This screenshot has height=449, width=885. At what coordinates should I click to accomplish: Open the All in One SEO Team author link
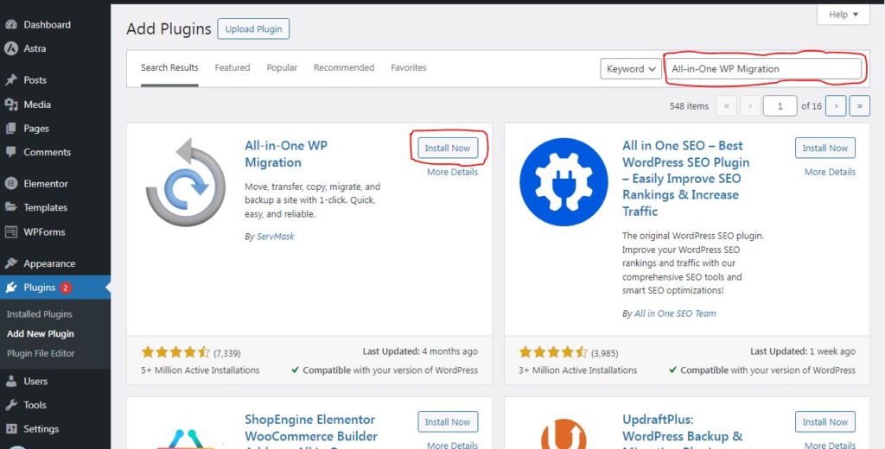click(x=675, y=313)
